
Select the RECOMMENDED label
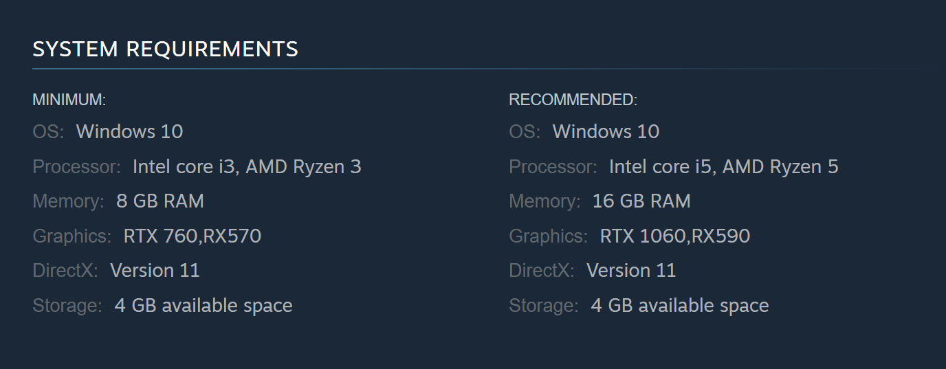tap(573, 100)
